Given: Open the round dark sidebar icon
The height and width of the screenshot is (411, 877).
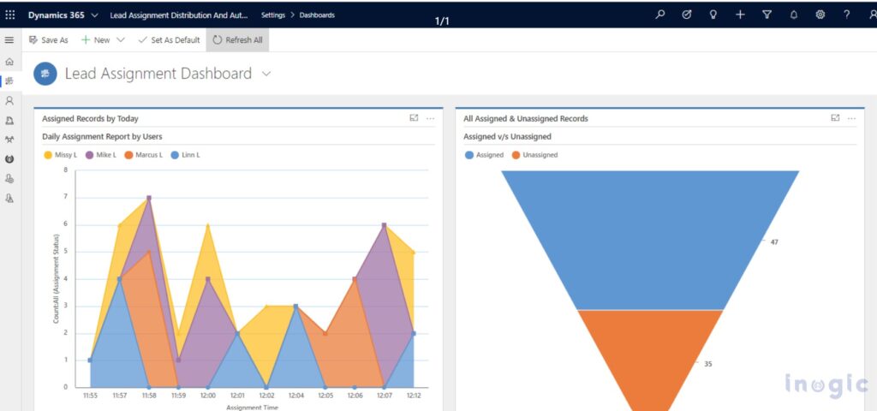Looking at the screenshot, I should pyautogui.click(x=9, y=158).
